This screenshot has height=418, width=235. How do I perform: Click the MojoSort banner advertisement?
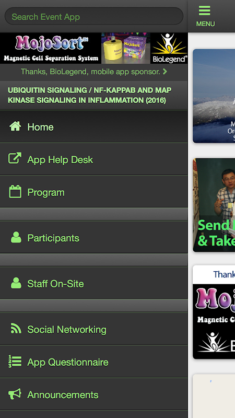click(x=94, y=48)
